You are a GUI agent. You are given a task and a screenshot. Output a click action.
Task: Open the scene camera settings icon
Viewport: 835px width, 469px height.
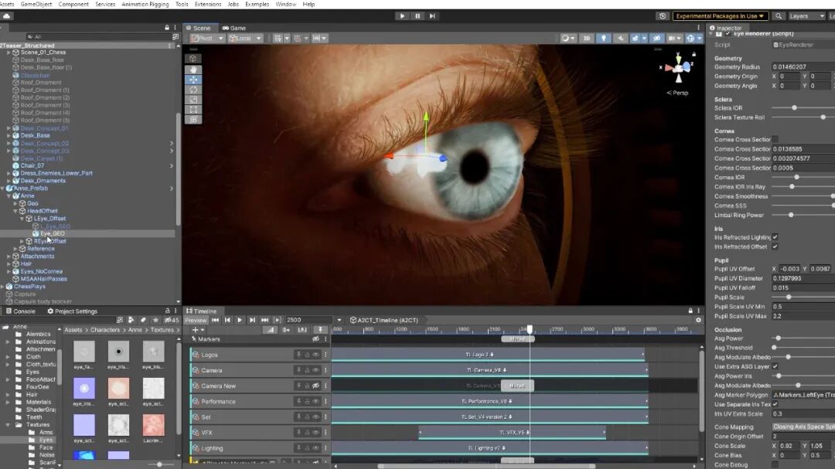coord(673,39)
